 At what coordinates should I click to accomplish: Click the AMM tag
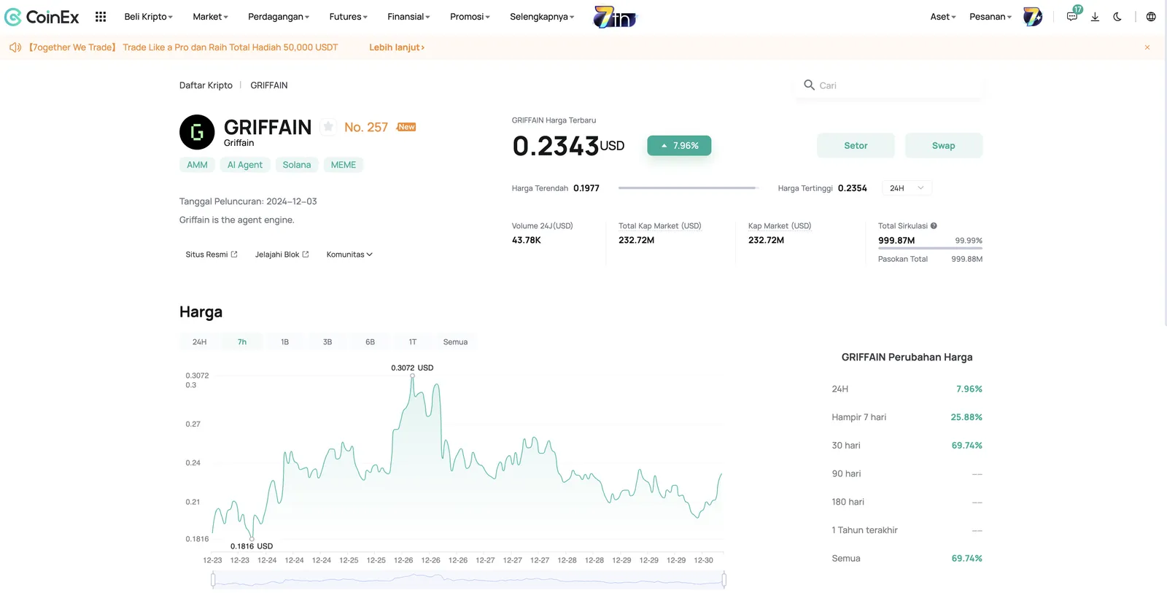click(197, 165)
